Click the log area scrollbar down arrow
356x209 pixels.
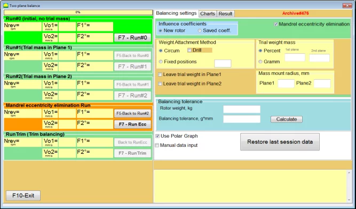(350, 200)
